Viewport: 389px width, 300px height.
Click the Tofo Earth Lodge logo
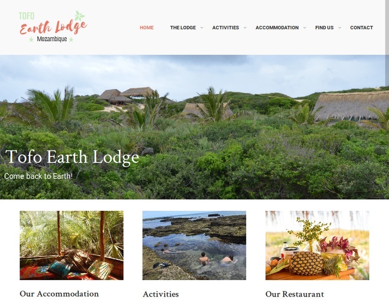click(53, 27)
